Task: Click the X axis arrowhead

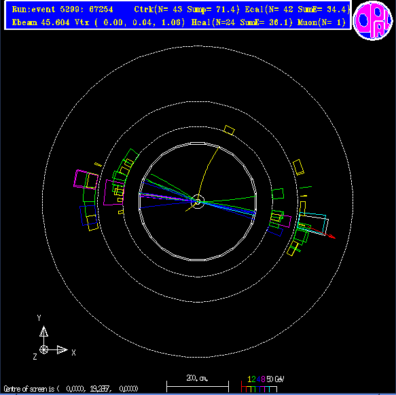Action: tap(62, 349)
